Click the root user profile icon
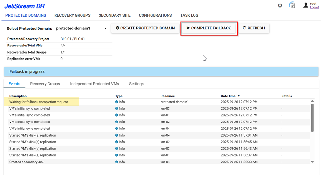The width and height of the screenshot is (321, 175). (x=306, y=5)
